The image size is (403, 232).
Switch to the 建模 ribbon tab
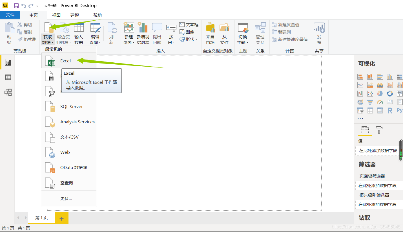75,15
